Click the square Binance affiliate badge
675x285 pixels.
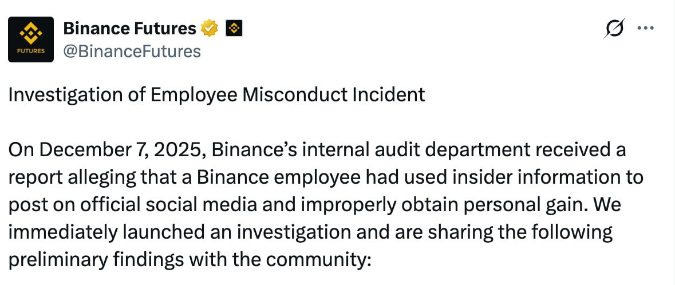[235, 28]
